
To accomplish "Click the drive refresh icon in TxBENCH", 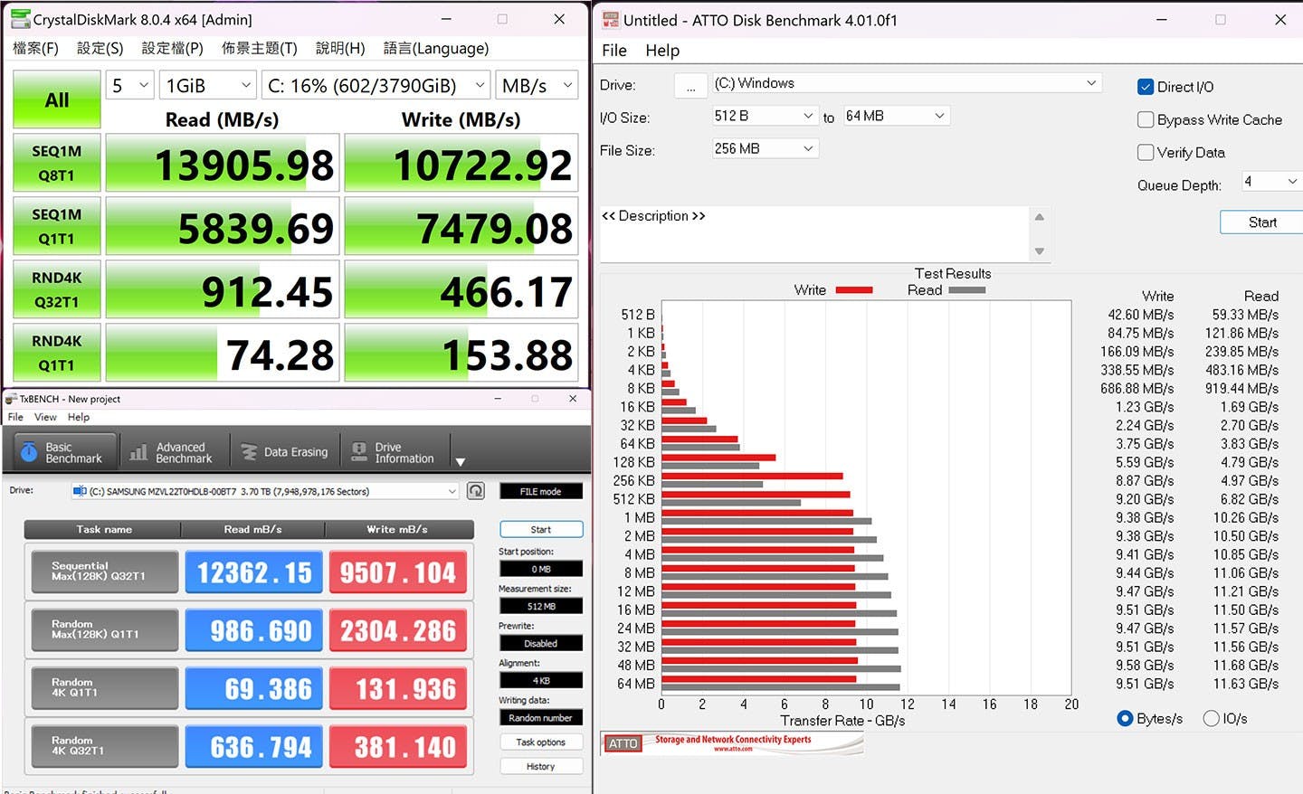I will (476, 491).
